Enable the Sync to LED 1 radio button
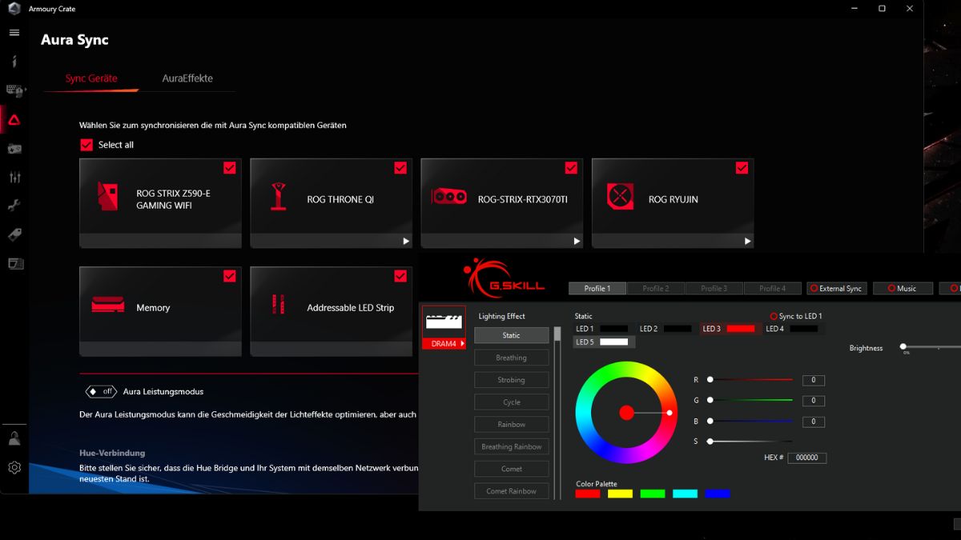 tap(774, 317)
